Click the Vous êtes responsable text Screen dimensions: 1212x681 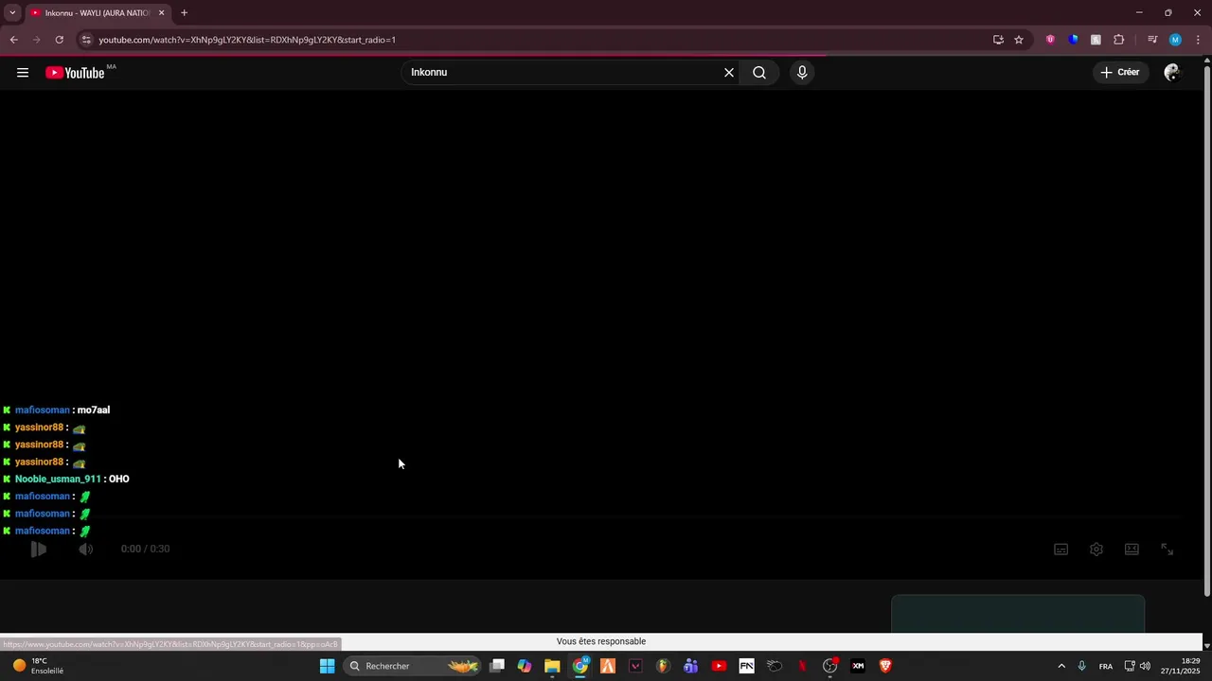click(601, 641)
